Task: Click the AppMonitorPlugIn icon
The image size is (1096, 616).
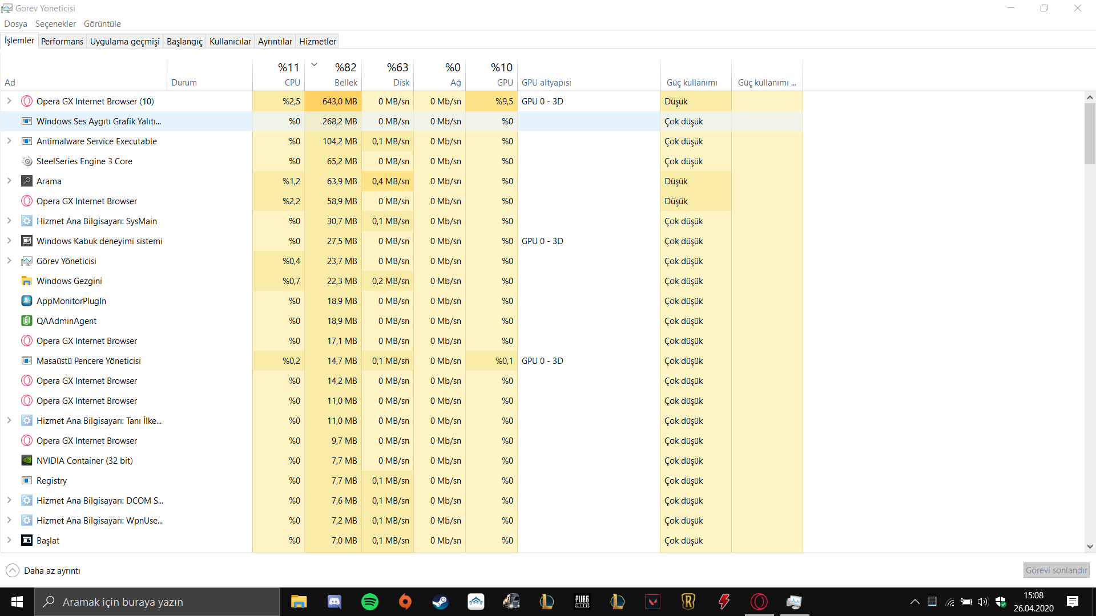Action: click(27, 301)
